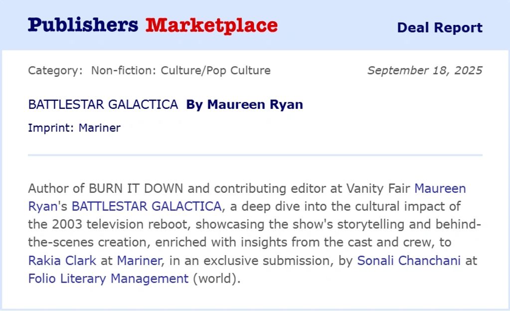Open the Maureen Ryan link in the description
The image size is (510, 311).
440,189
